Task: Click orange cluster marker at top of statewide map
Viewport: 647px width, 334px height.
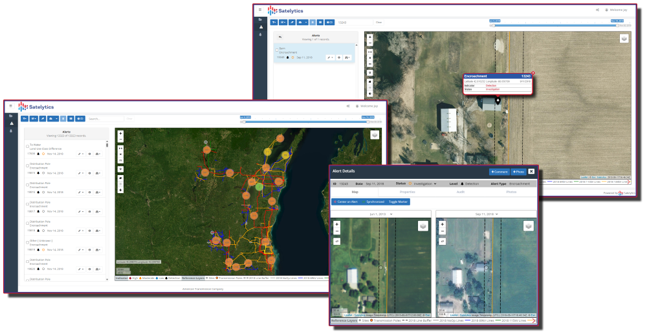Action: coord(280,138)
